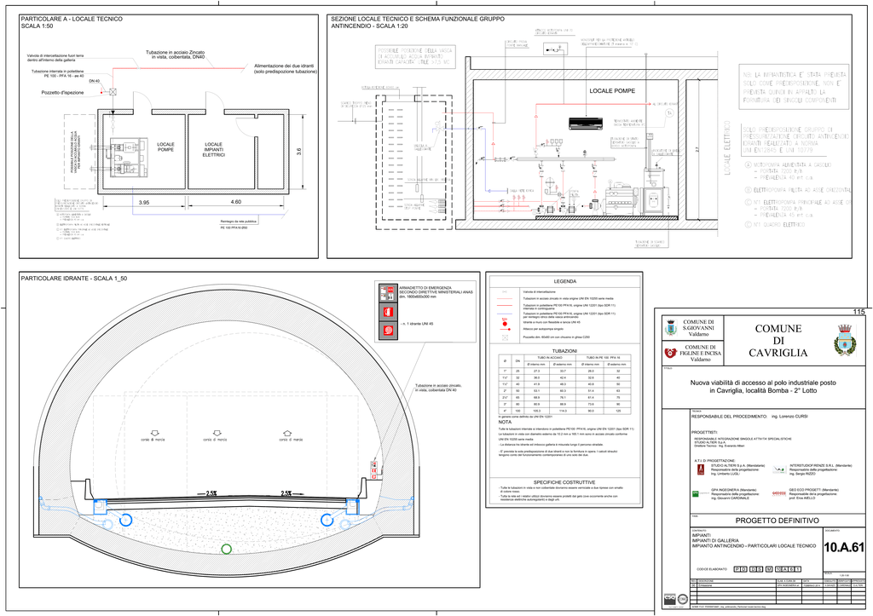Screen dimensions: 873x616
Task: Click the SPECIFICHE COSTRUTTIVE heading
Action: 565,481
